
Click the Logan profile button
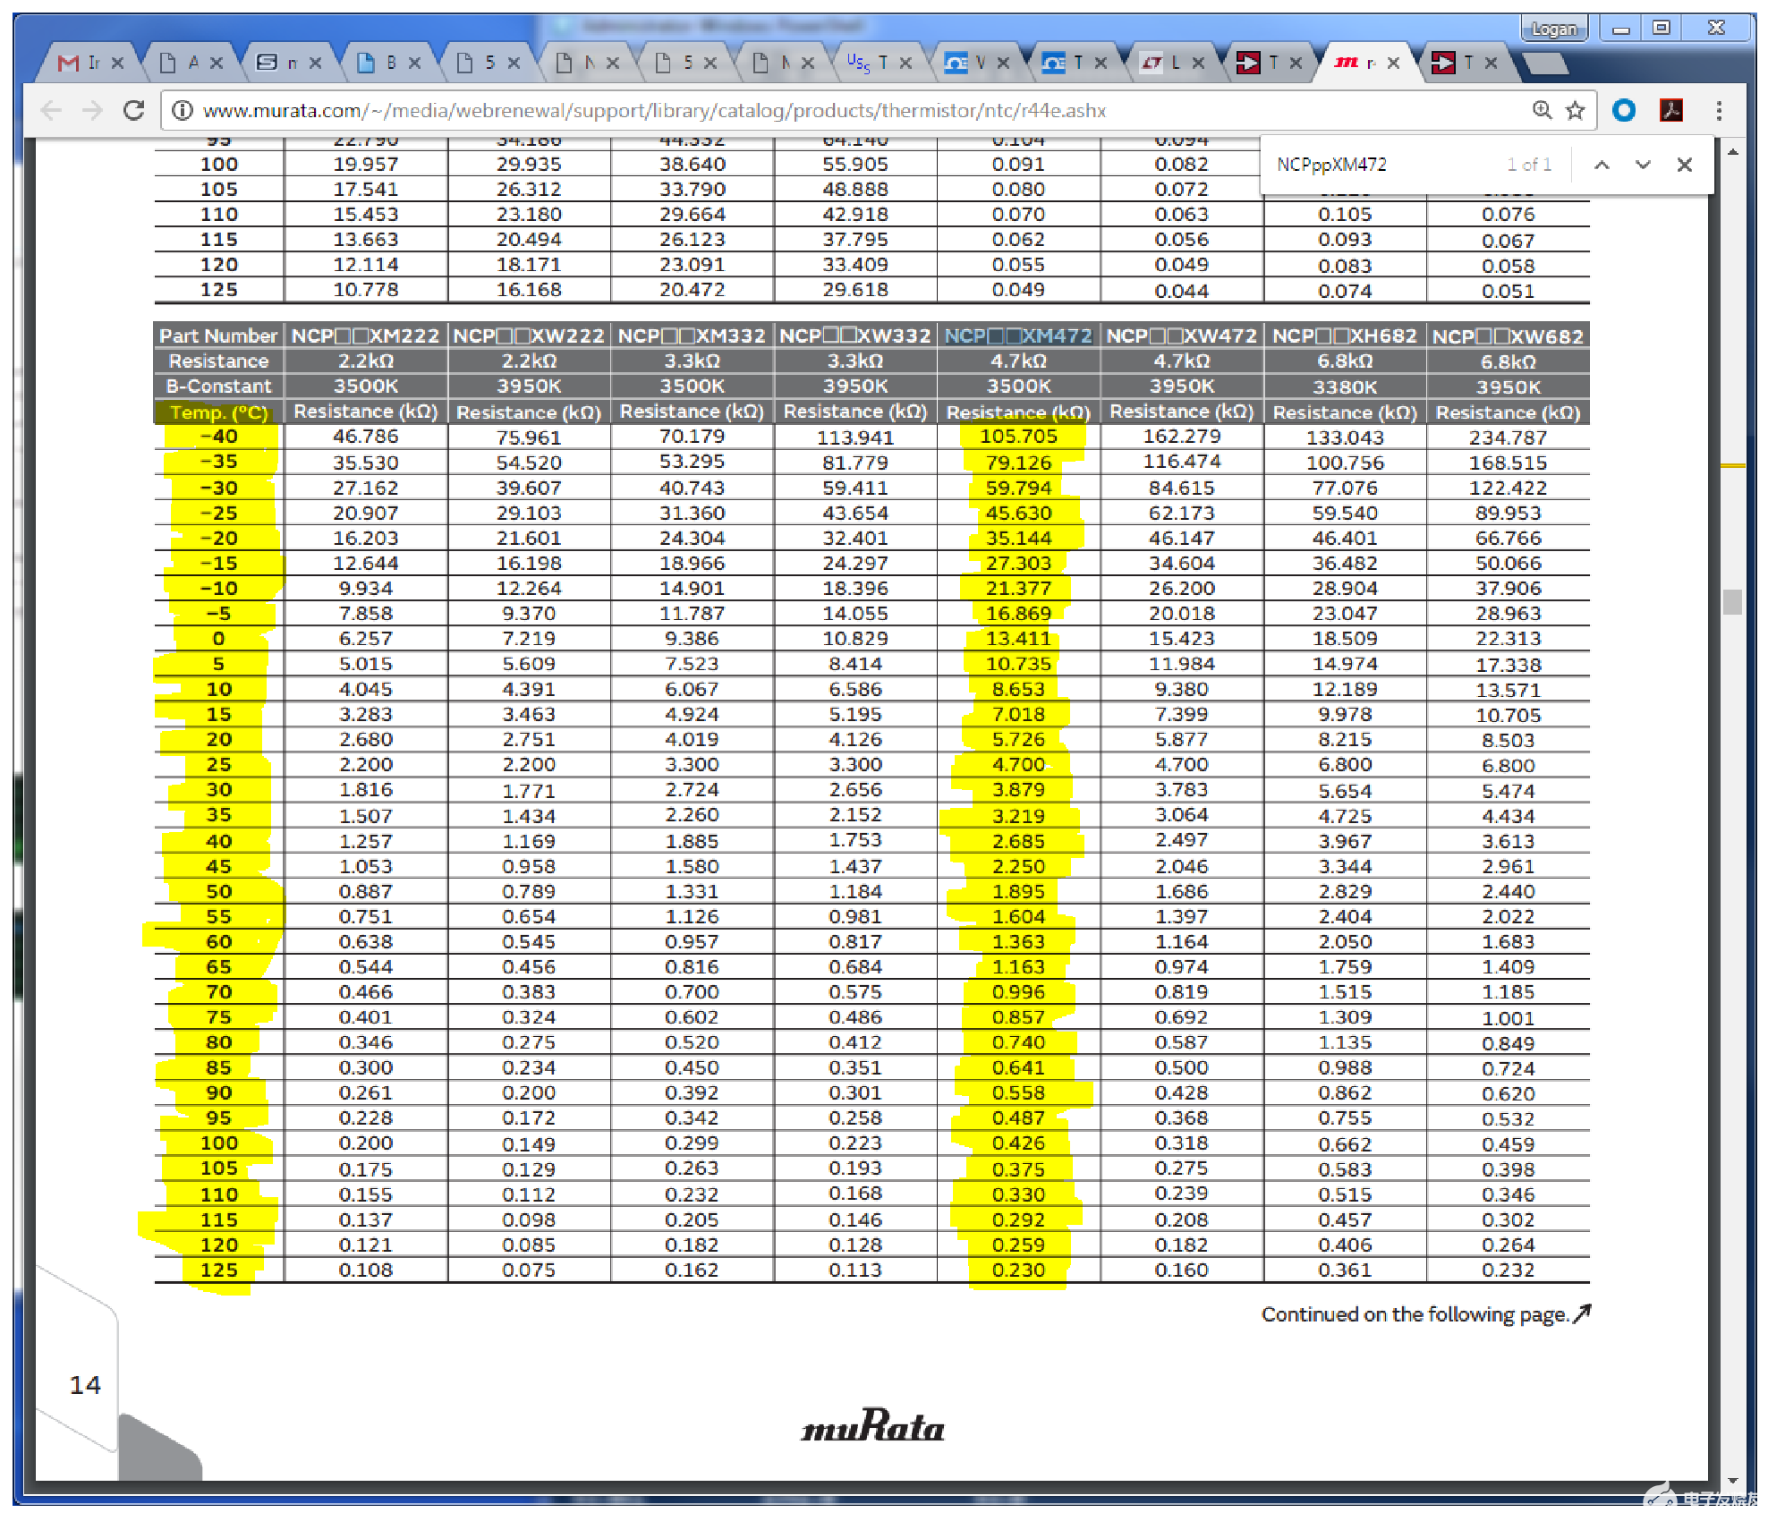(x=1554, y=29)
